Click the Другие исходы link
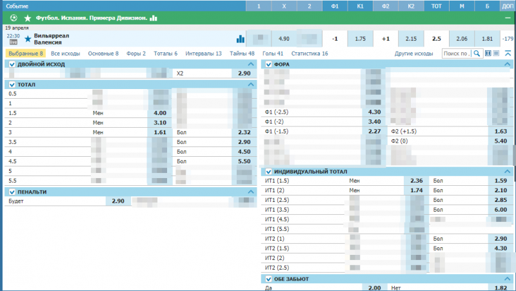Image resolution: width=516 pixels, height=291 pixels. 413,54
